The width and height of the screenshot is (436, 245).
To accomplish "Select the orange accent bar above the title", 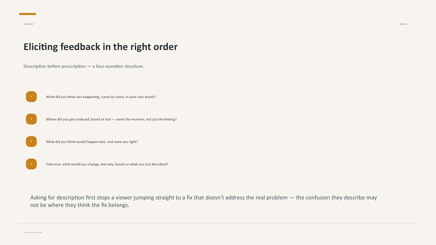I will pyautogui.click(x=28, y=14).
